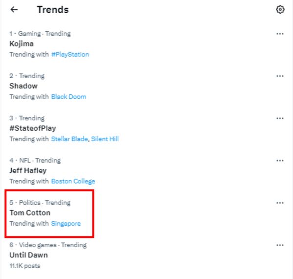The image size is (293, 279).
Task: Open the Black Doom link
Action: (x=68, y=97)
